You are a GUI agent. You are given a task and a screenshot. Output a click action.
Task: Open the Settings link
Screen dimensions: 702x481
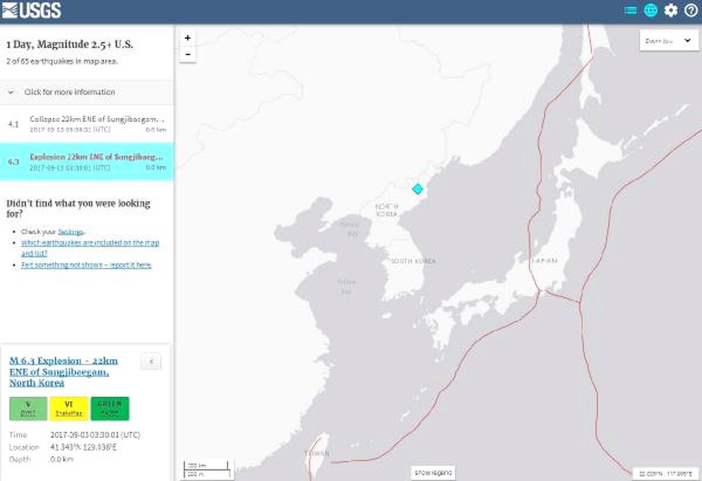pyautogui.click(x=70, y=232)
